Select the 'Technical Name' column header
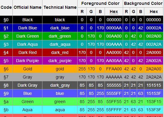Image resolution: width=164 pixels, height=117 pixels. [60, 8]
